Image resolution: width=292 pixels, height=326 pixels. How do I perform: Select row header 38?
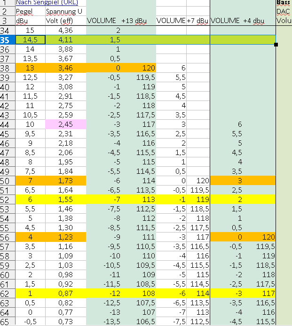click(x=8, y=68)
